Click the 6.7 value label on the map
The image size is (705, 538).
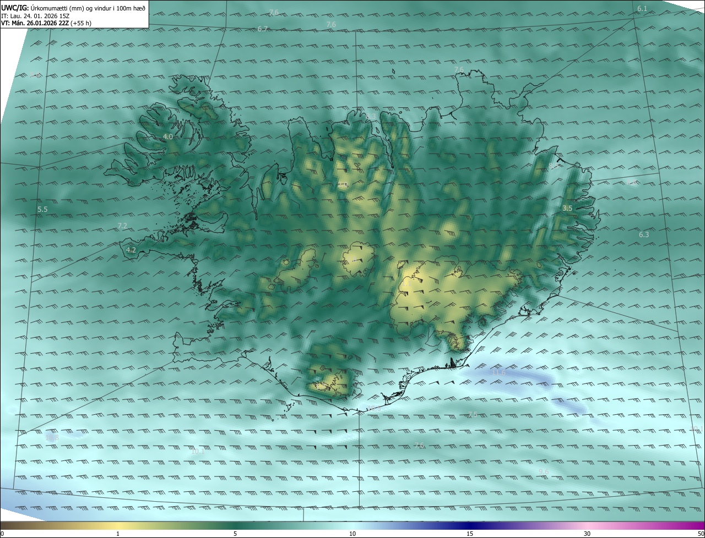pyautogui.click(x=263, y=29)
